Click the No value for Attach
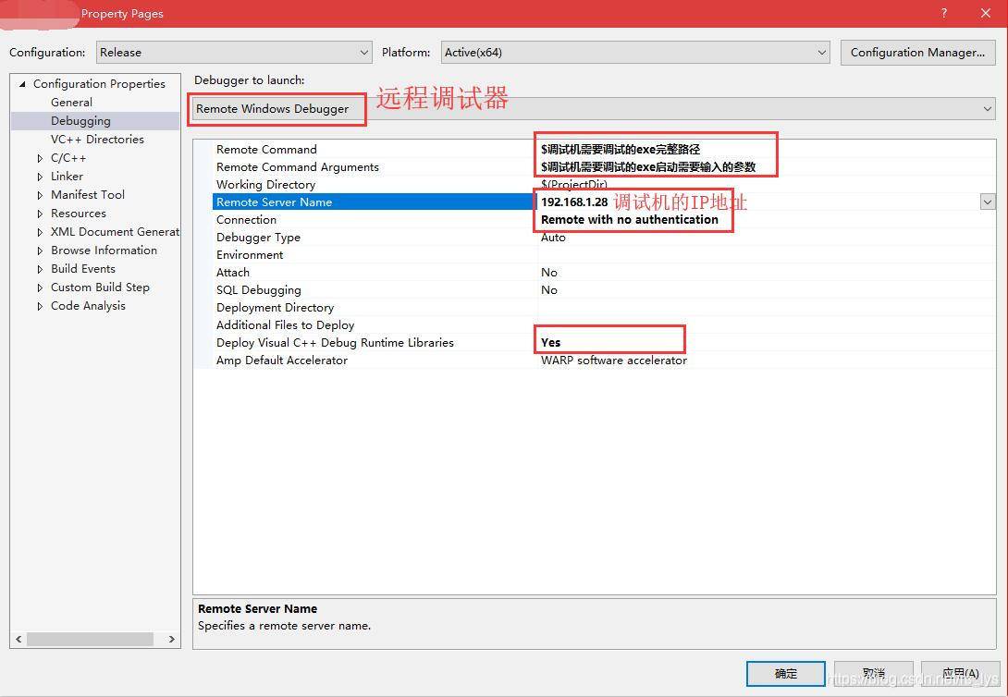Viewport: 1008px width, 697px height. click(549, 273)
